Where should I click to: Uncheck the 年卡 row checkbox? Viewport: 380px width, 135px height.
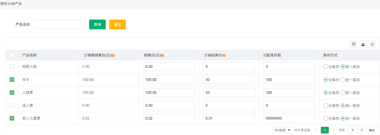point(12,80)
